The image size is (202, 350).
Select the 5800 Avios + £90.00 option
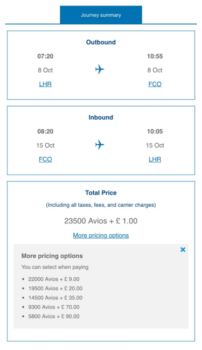click(x=54, y=317)
